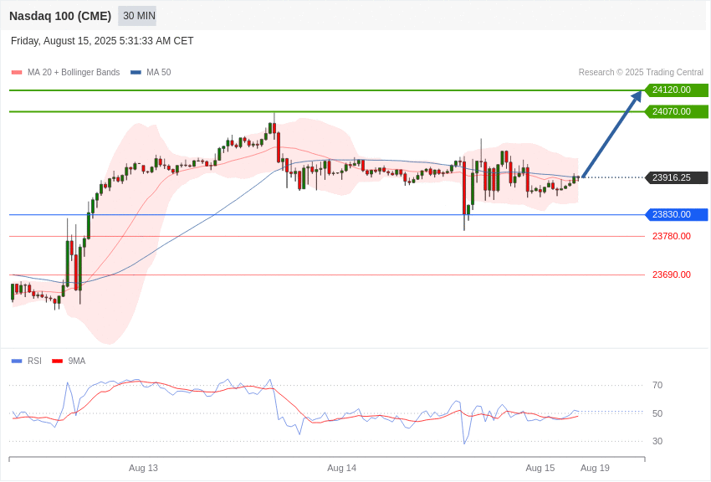
Task: Click the Nasdaq 100 (CME) title
Action: [x=60, y=16]
